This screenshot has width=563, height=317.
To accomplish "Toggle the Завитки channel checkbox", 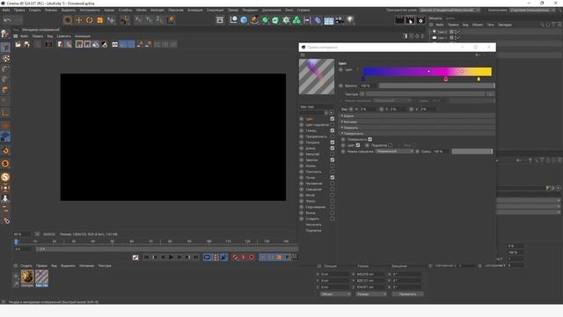I will [x=333, y=160].
